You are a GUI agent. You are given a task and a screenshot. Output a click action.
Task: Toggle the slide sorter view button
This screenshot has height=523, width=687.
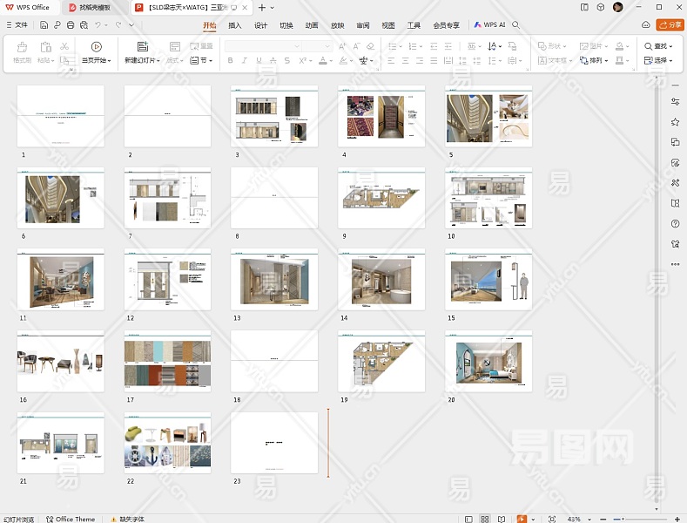click(485, 519)
